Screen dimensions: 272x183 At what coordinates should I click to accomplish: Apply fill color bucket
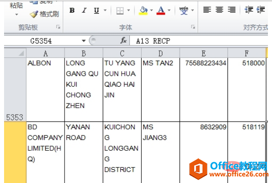click(x=143, y=11)
